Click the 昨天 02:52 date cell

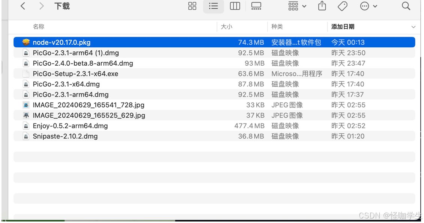[x=348, y=126]
